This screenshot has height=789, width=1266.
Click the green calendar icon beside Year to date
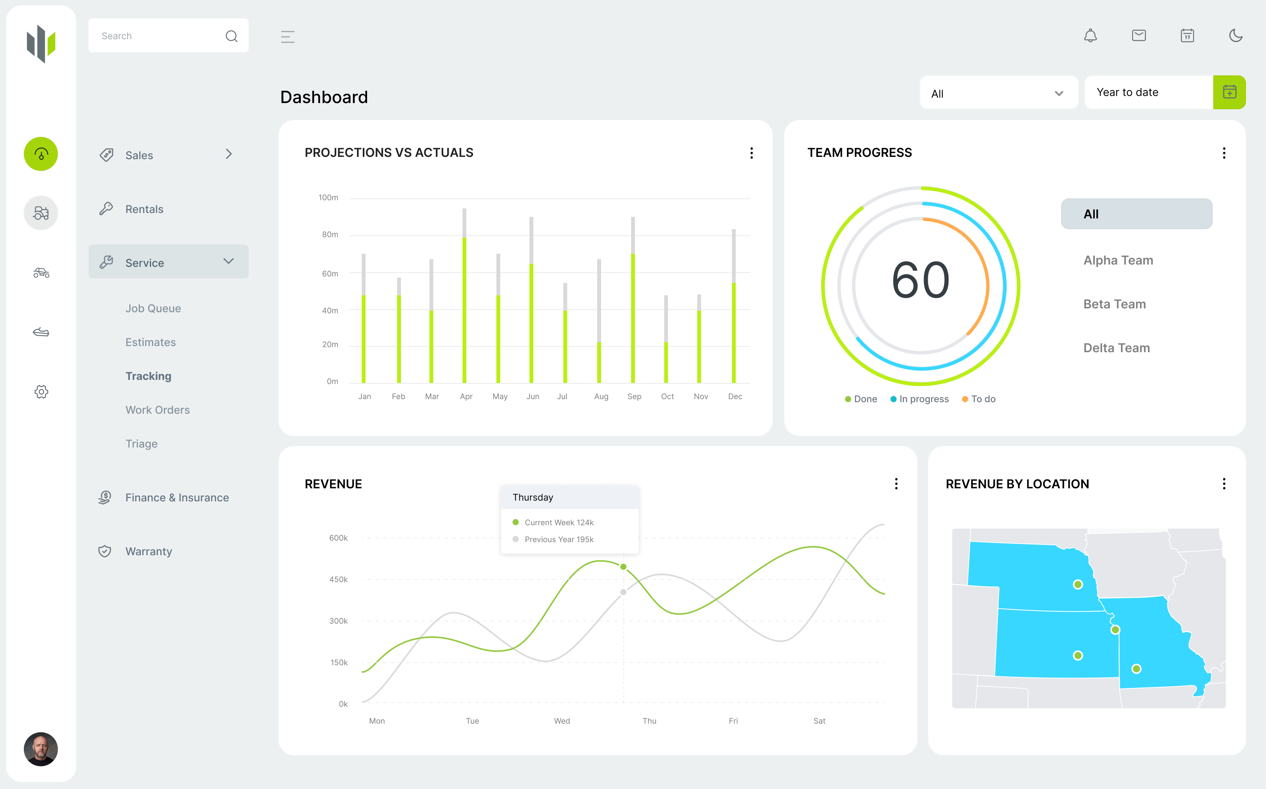point(1230,92)
